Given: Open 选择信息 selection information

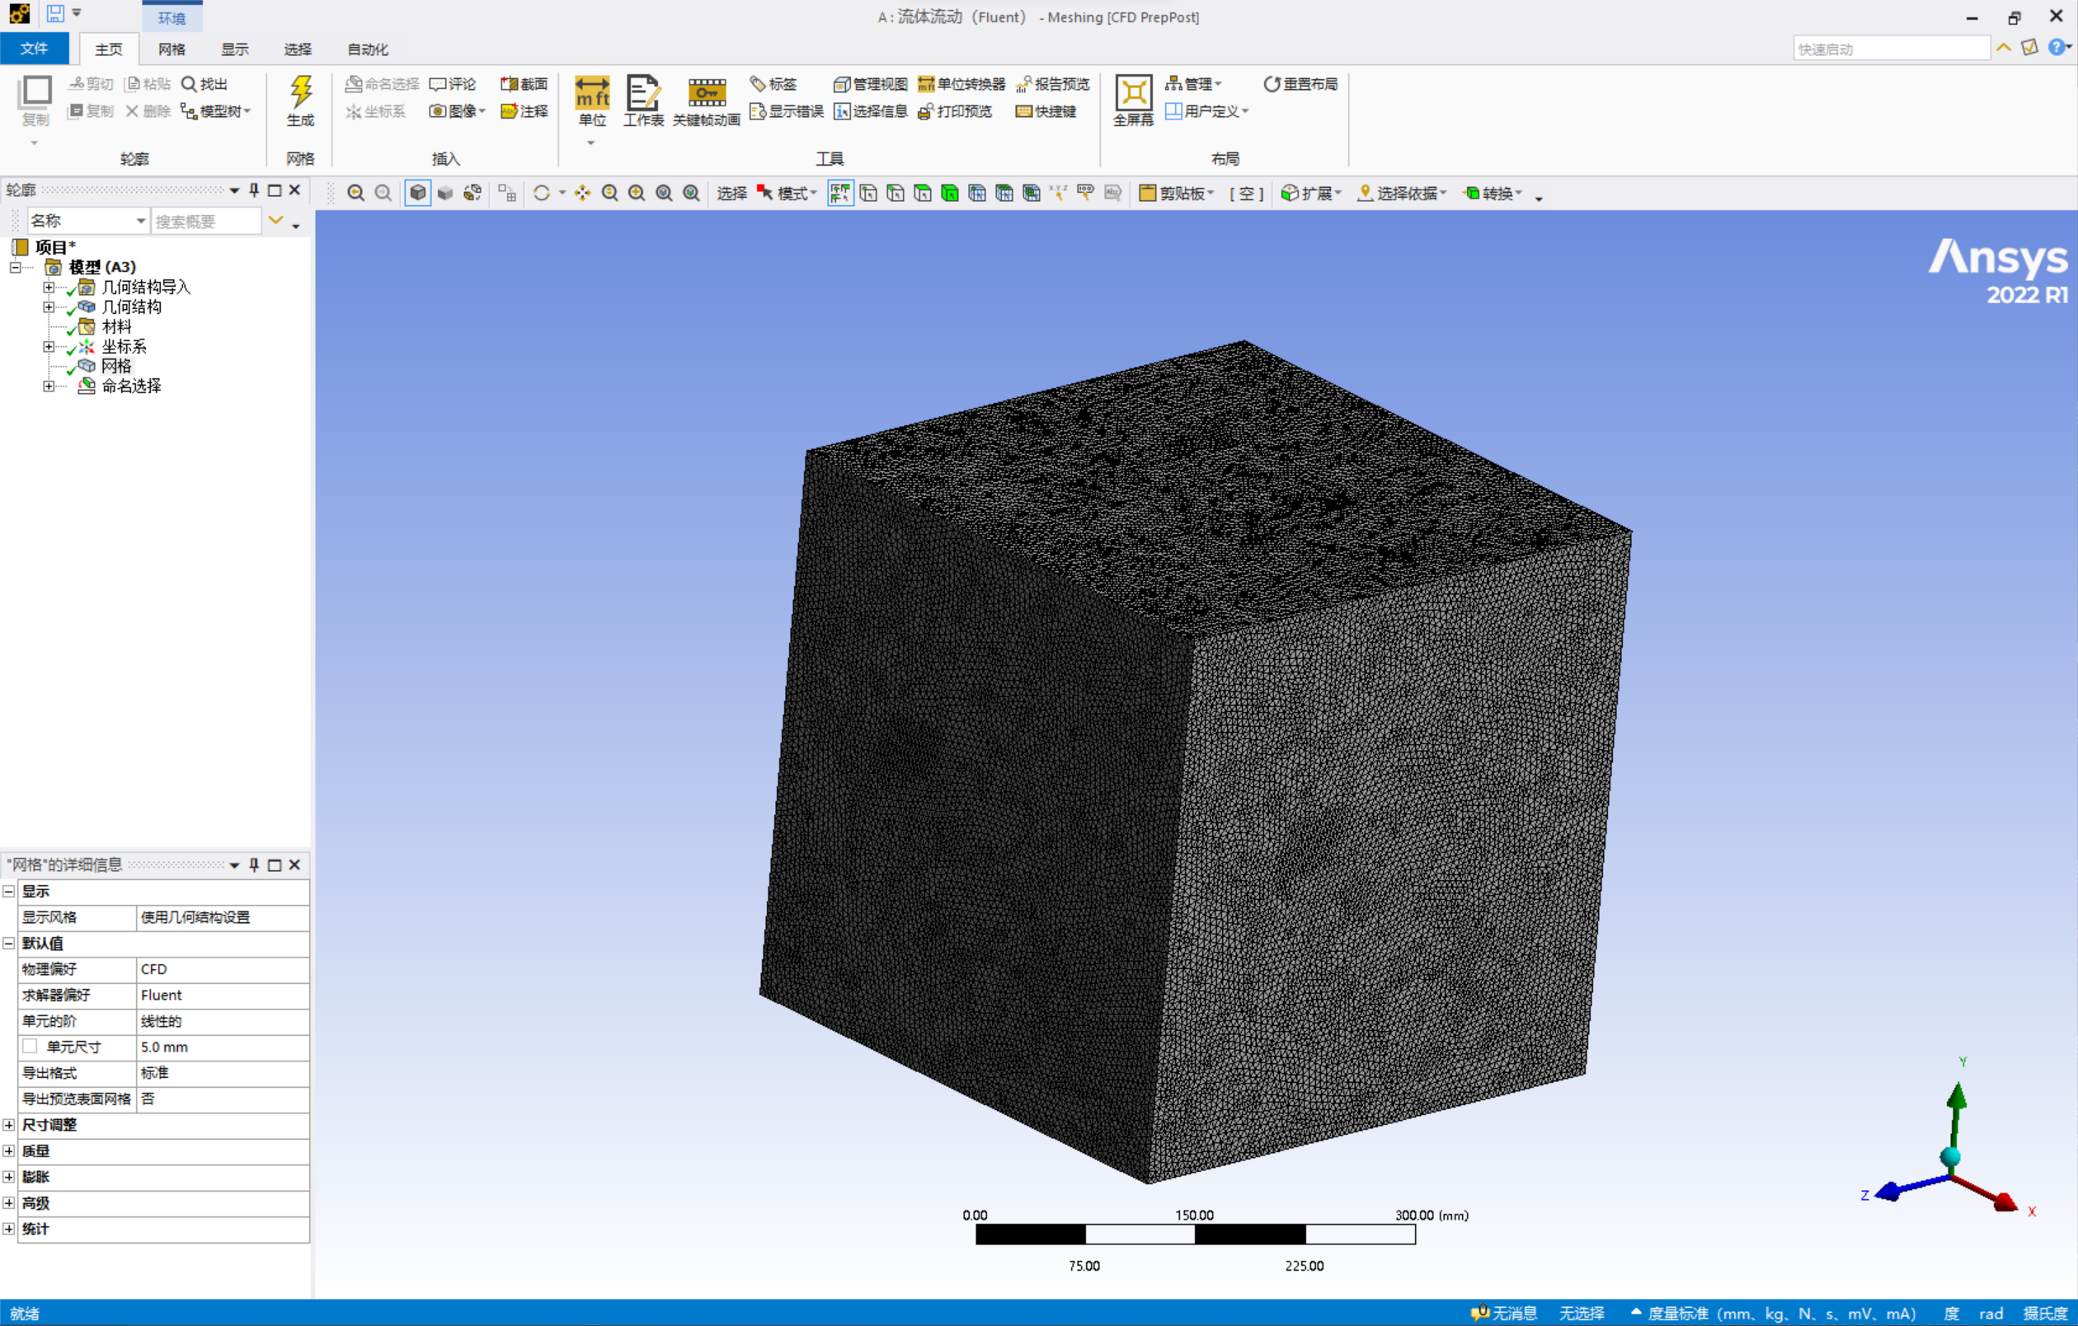Looking at the screenshot, I should (871, 111).
